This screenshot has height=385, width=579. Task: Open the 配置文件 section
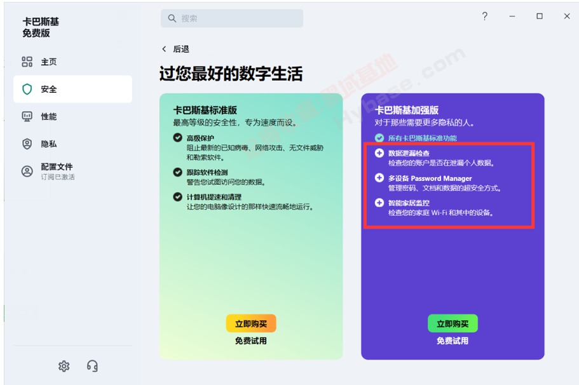coord(72,172)
